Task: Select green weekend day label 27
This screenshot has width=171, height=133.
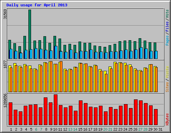Action: (x=140, y=129)
